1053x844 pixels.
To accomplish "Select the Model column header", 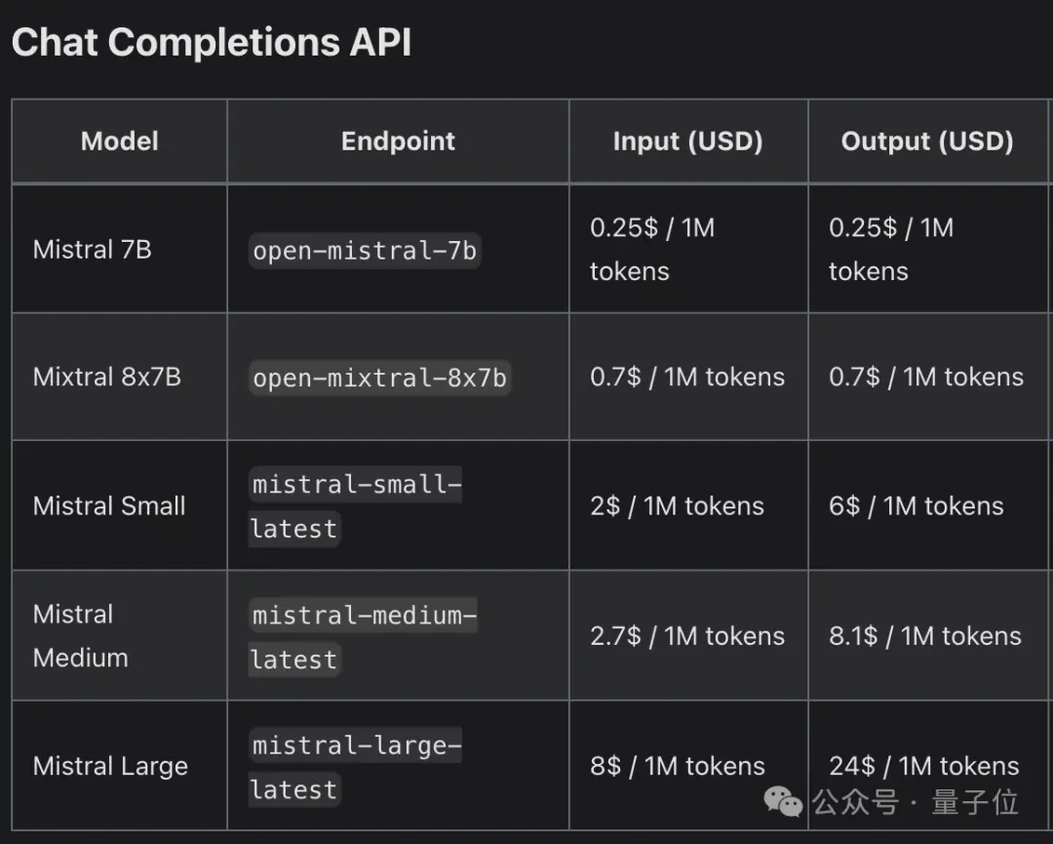I will tap(120, 141).
